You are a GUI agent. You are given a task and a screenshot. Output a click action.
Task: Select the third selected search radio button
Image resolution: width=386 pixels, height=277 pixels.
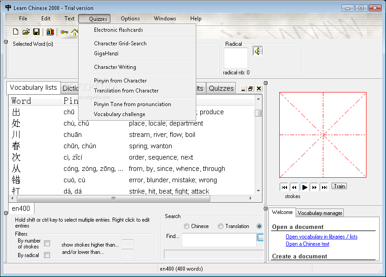tap(259, 226)
